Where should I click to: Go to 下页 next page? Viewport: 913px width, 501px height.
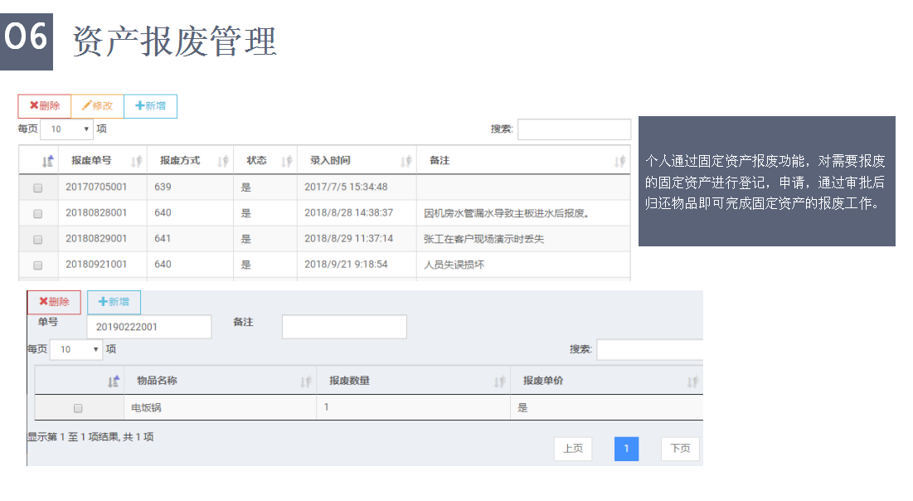click(x=680, y=449)
